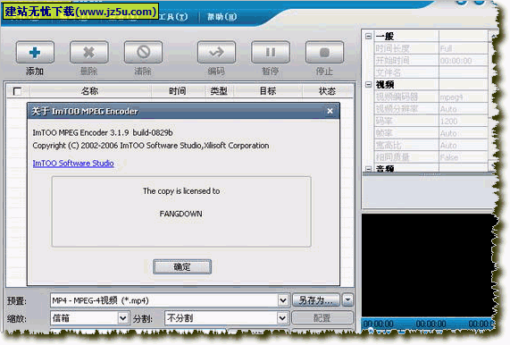This screenshot has height=345, width=510.
Task: Collapse the 音频 property group
Action: tap(368, 169)
